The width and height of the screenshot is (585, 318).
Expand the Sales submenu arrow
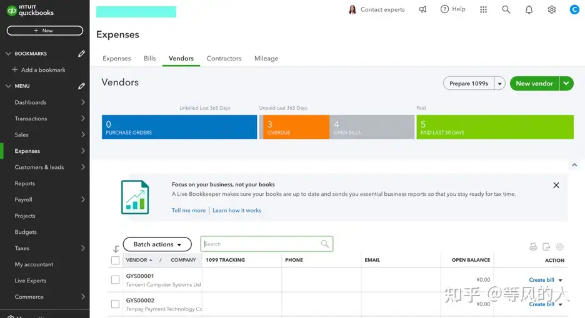pos(83,135)
